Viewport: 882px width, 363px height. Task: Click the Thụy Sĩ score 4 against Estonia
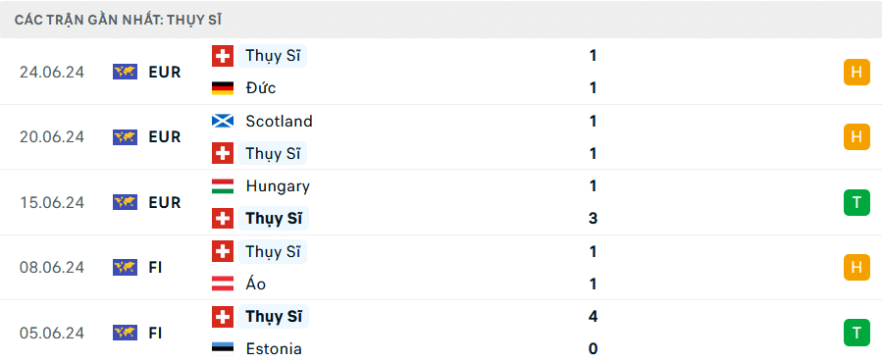(593, 316)
